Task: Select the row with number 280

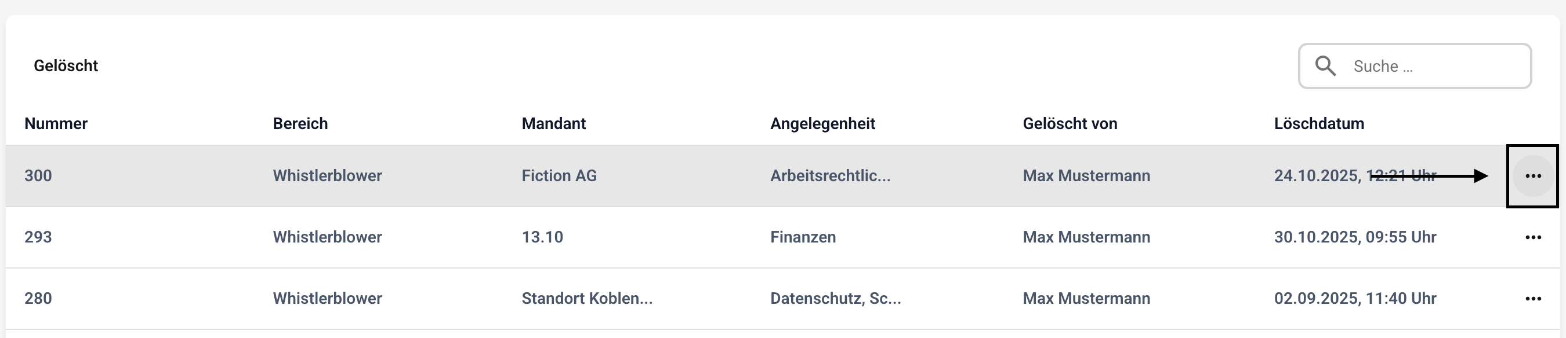Action: [38, 299]
